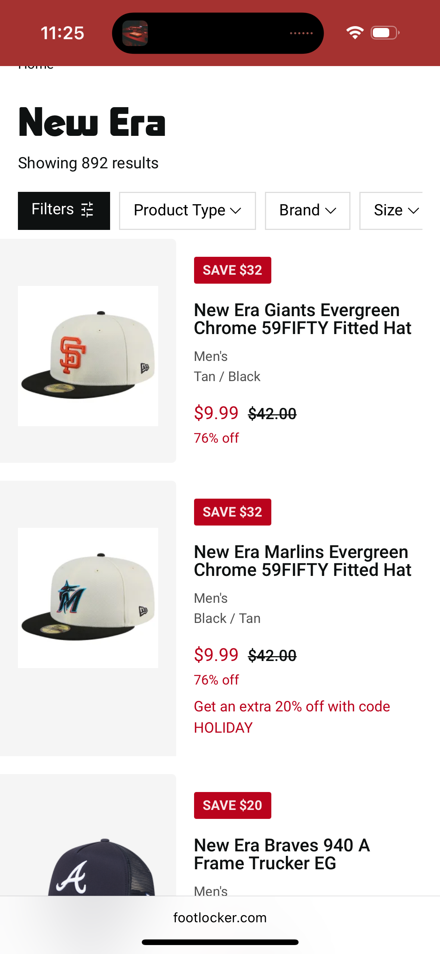Tap the SAVE $20 badge

[232, 805]
